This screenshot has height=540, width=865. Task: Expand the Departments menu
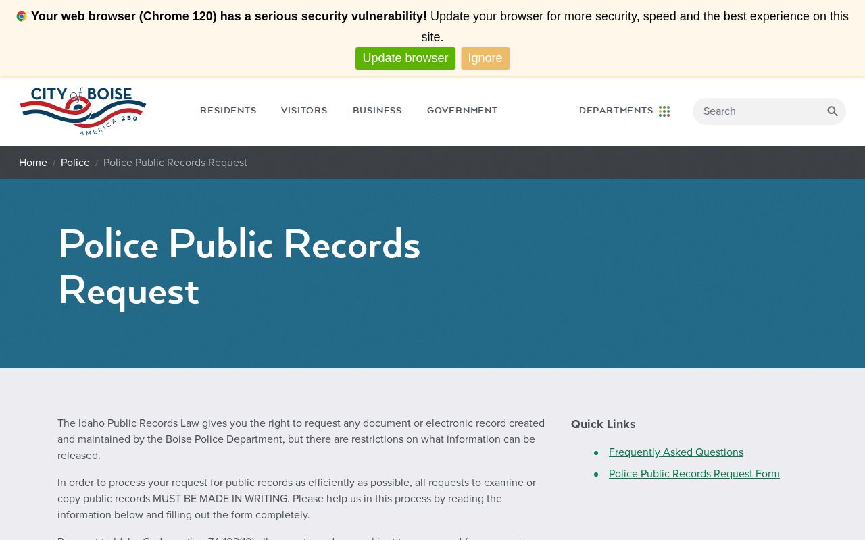point(616,111)
